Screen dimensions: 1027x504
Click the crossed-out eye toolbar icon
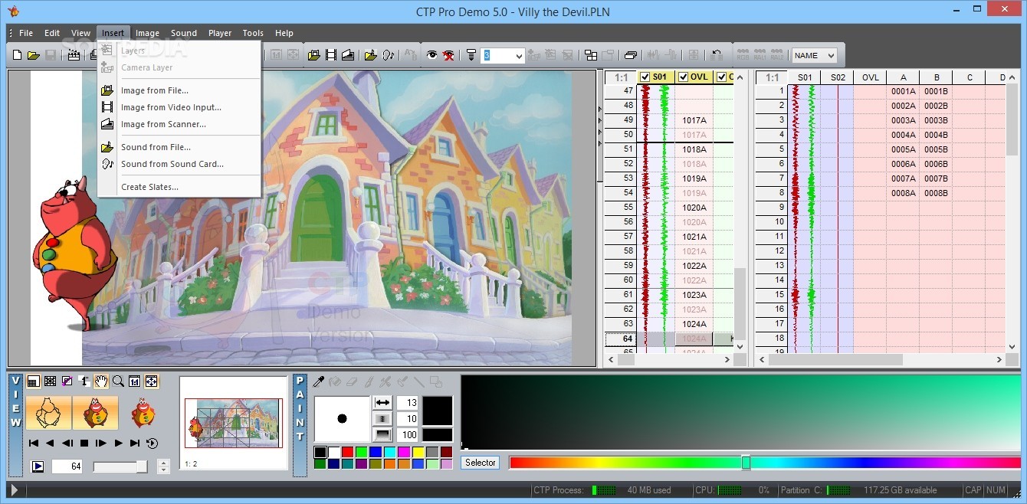pos(448,55)
